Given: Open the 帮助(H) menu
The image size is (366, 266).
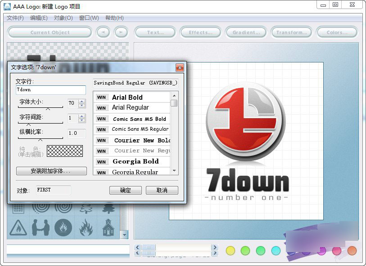Looking at the screenshot, I should [115, 18].
